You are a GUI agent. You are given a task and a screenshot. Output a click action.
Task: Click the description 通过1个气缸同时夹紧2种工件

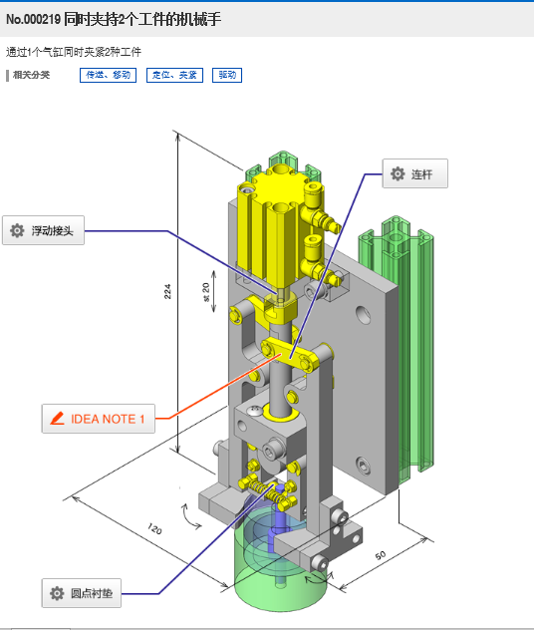(74, 52)
